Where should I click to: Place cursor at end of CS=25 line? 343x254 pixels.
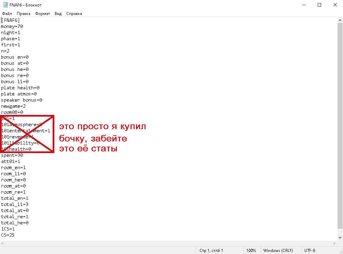[14, 235]
